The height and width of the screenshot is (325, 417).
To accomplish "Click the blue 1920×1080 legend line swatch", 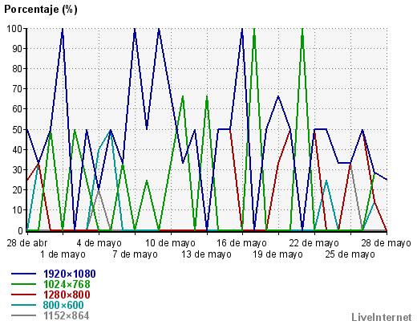I will (x=23, y=274).
